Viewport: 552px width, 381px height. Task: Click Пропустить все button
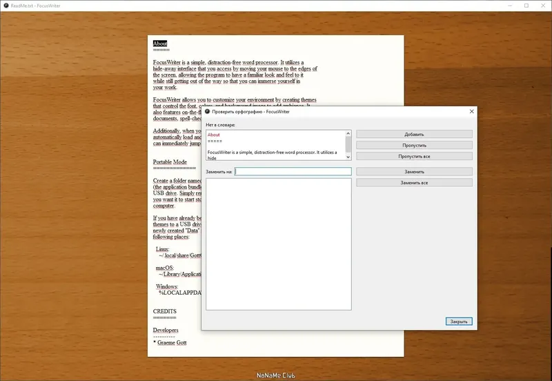click(414, 156)
